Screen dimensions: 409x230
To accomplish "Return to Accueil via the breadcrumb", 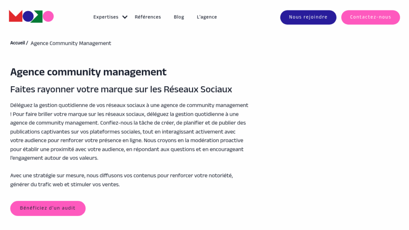I will tap(18, 43).
